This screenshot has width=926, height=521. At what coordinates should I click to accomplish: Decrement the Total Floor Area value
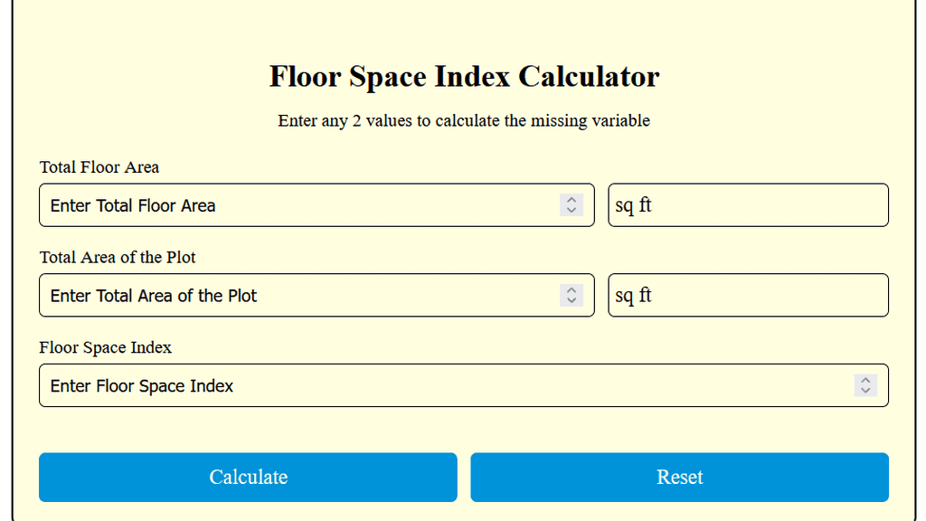click(x=571, y=210)
